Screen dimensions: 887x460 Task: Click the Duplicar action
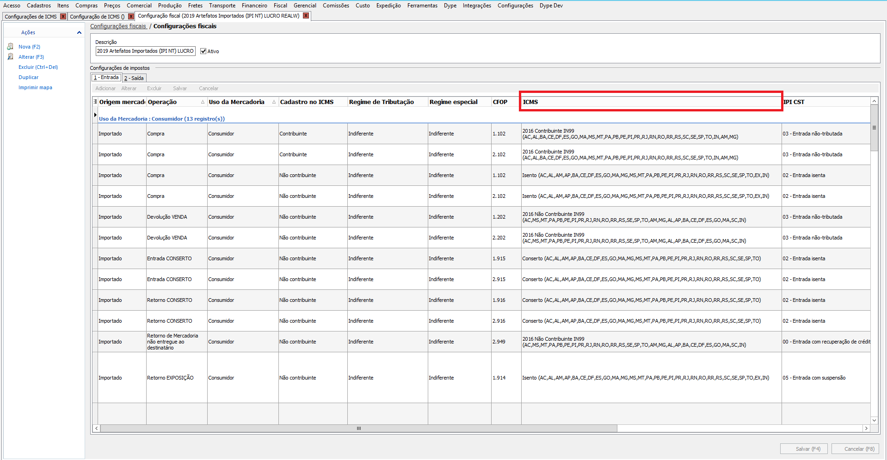click(28, 77)
